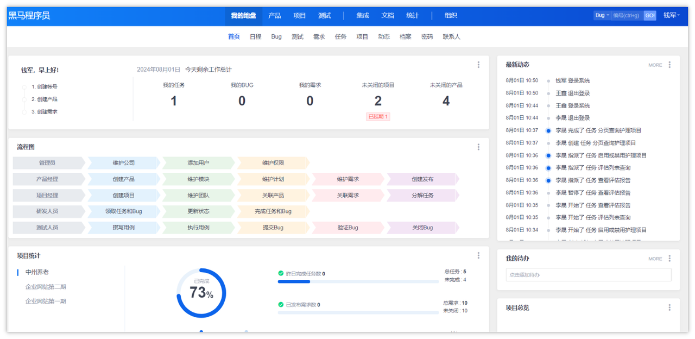Click MORE in the 最新动态 panel
Image resolution: width=695 pixels, height=339 pixels.
point(655,65)
